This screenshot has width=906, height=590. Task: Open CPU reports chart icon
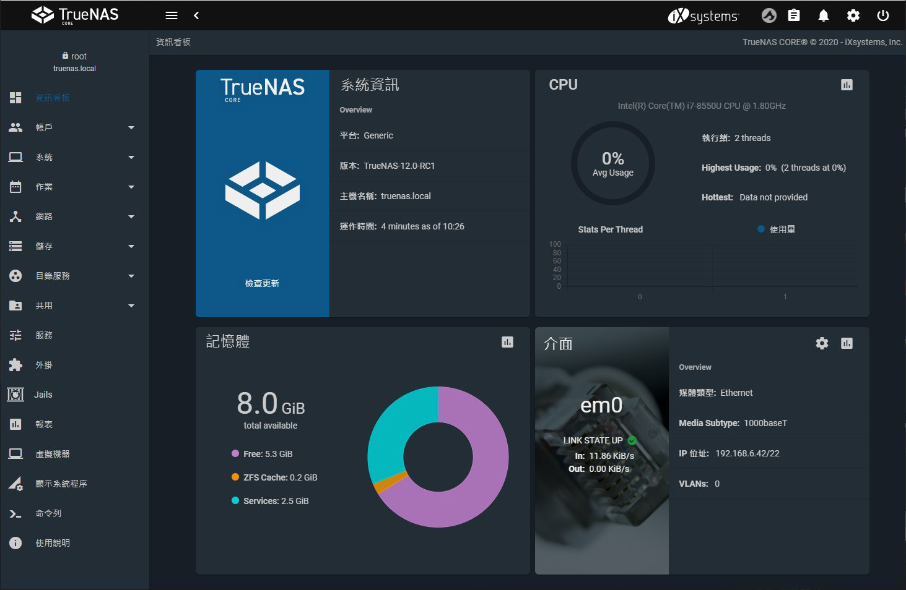[x=847, y=85]
